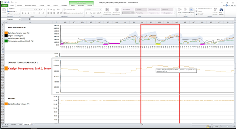The height and width of the screenshot is (129, 237).
Task: Toggle Zalamovat text wrap option
Action: (x=69, y=10)
